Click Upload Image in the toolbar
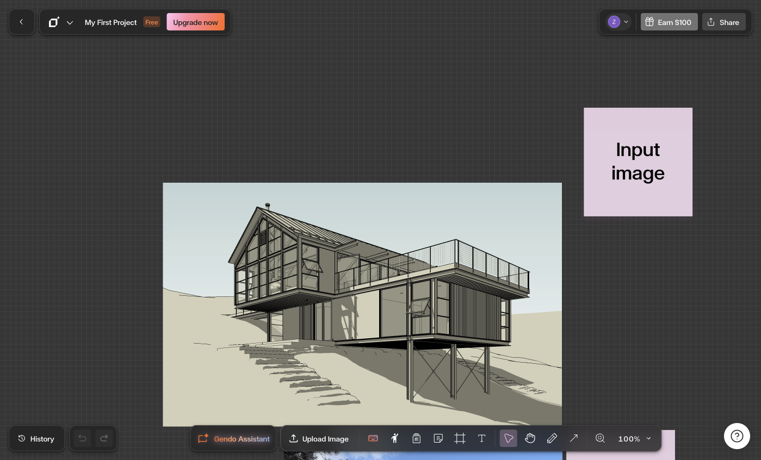The height and width of the screenshot is (460, 761). coord(319,439)
